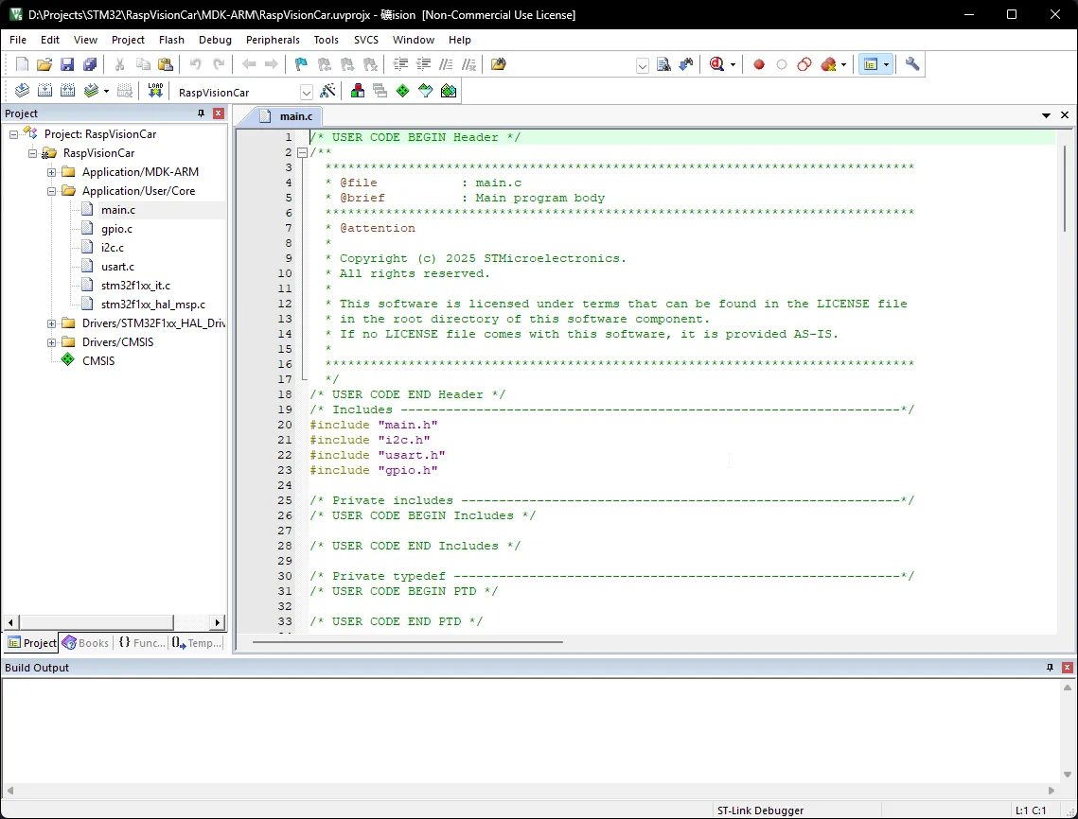The height and width of the screenshot is (819, 1078).
Task: Open Configuration wrench icon
Action: (x=912, y=64)
